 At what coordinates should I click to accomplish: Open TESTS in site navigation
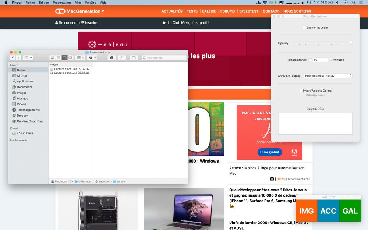(x=192, y=11)
